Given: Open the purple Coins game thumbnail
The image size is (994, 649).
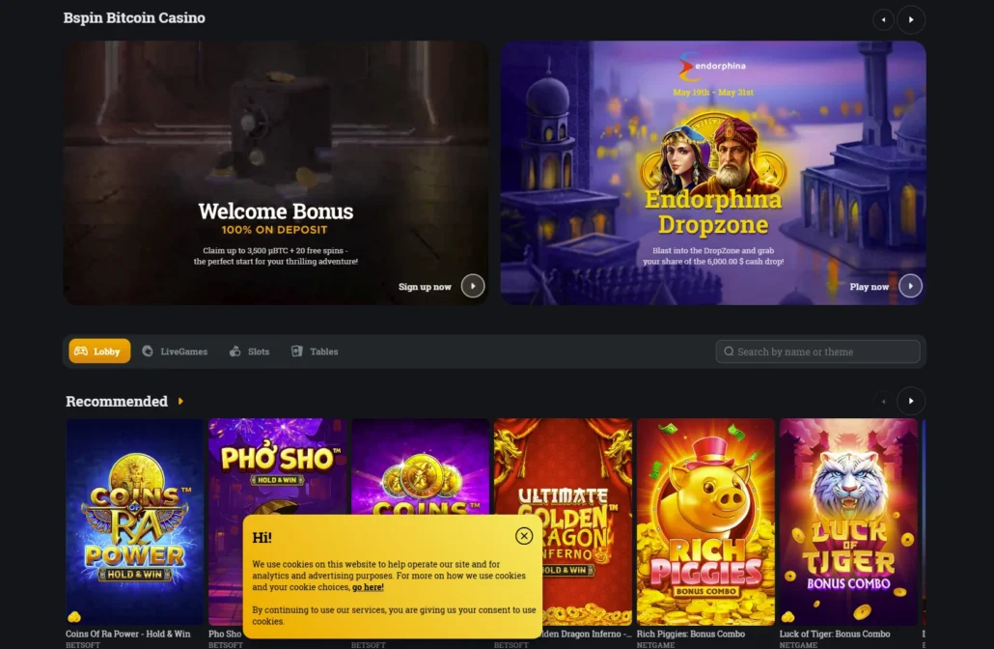Looking at the screenshot, I should point(421,466).
